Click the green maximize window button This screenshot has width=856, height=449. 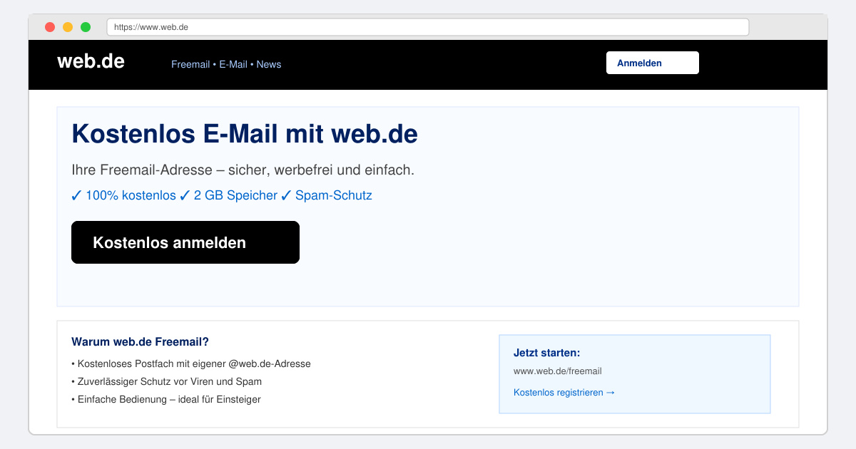(x=86, y=27)
